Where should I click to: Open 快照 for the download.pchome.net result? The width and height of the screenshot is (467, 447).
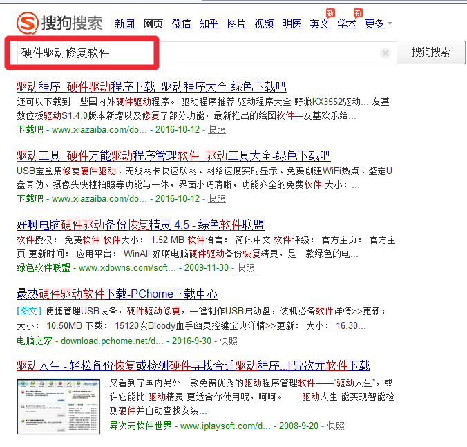(x=229, y=341)
